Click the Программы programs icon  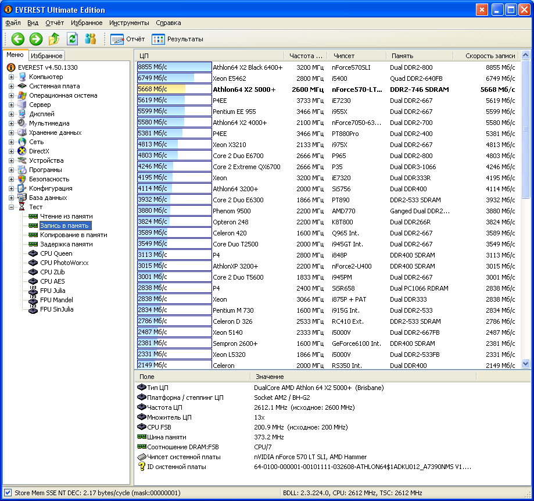point(22,170)
